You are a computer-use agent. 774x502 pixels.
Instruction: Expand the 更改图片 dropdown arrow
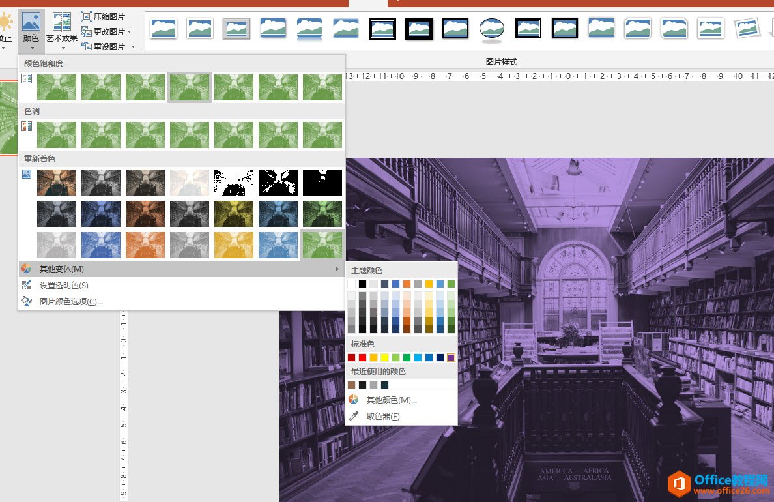[x=130, y=32]
